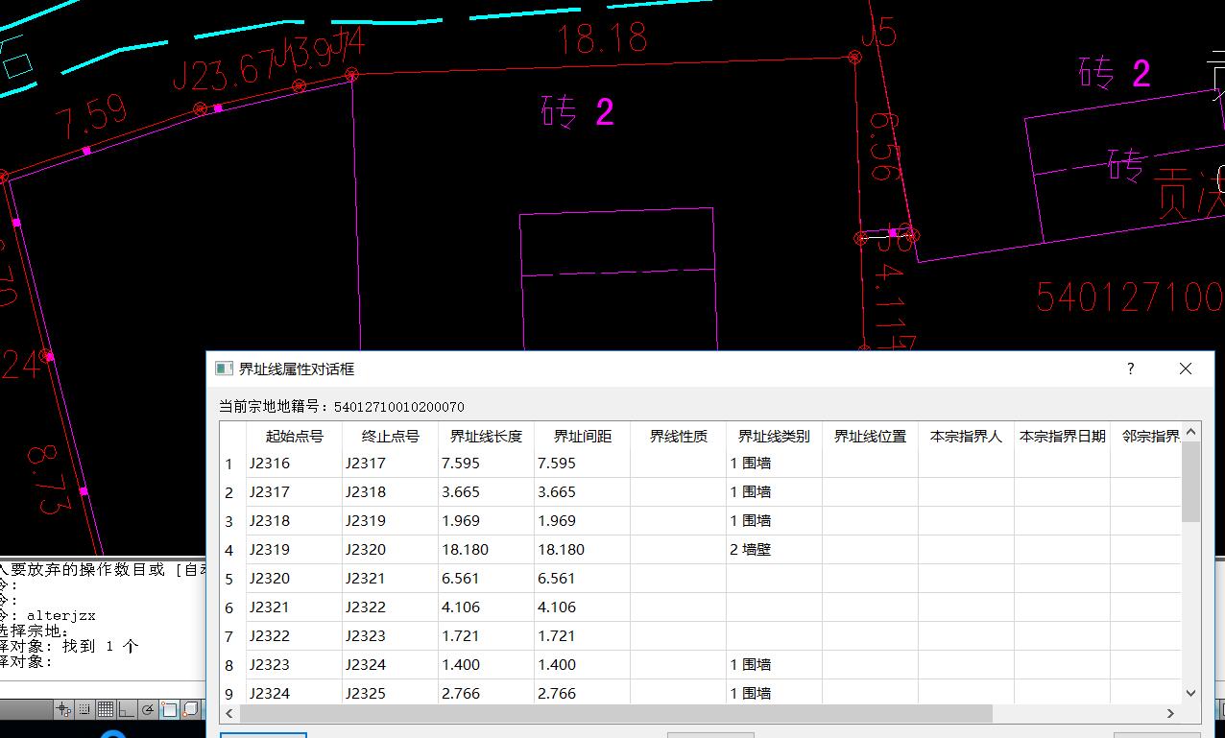This screenshot has width=1225, height=738.
Task: Select row 1 header number
Action: 229,464
